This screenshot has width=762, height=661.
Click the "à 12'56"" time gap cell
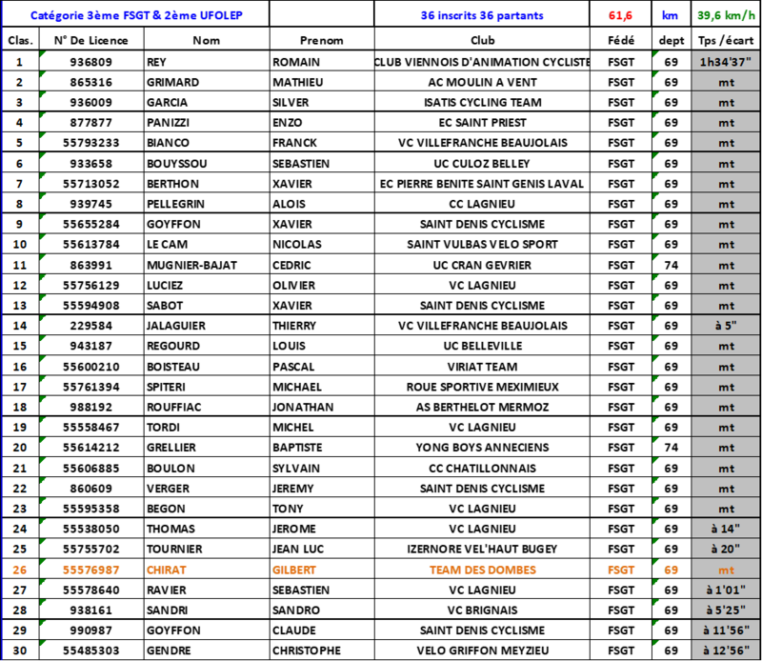(726, 650)
